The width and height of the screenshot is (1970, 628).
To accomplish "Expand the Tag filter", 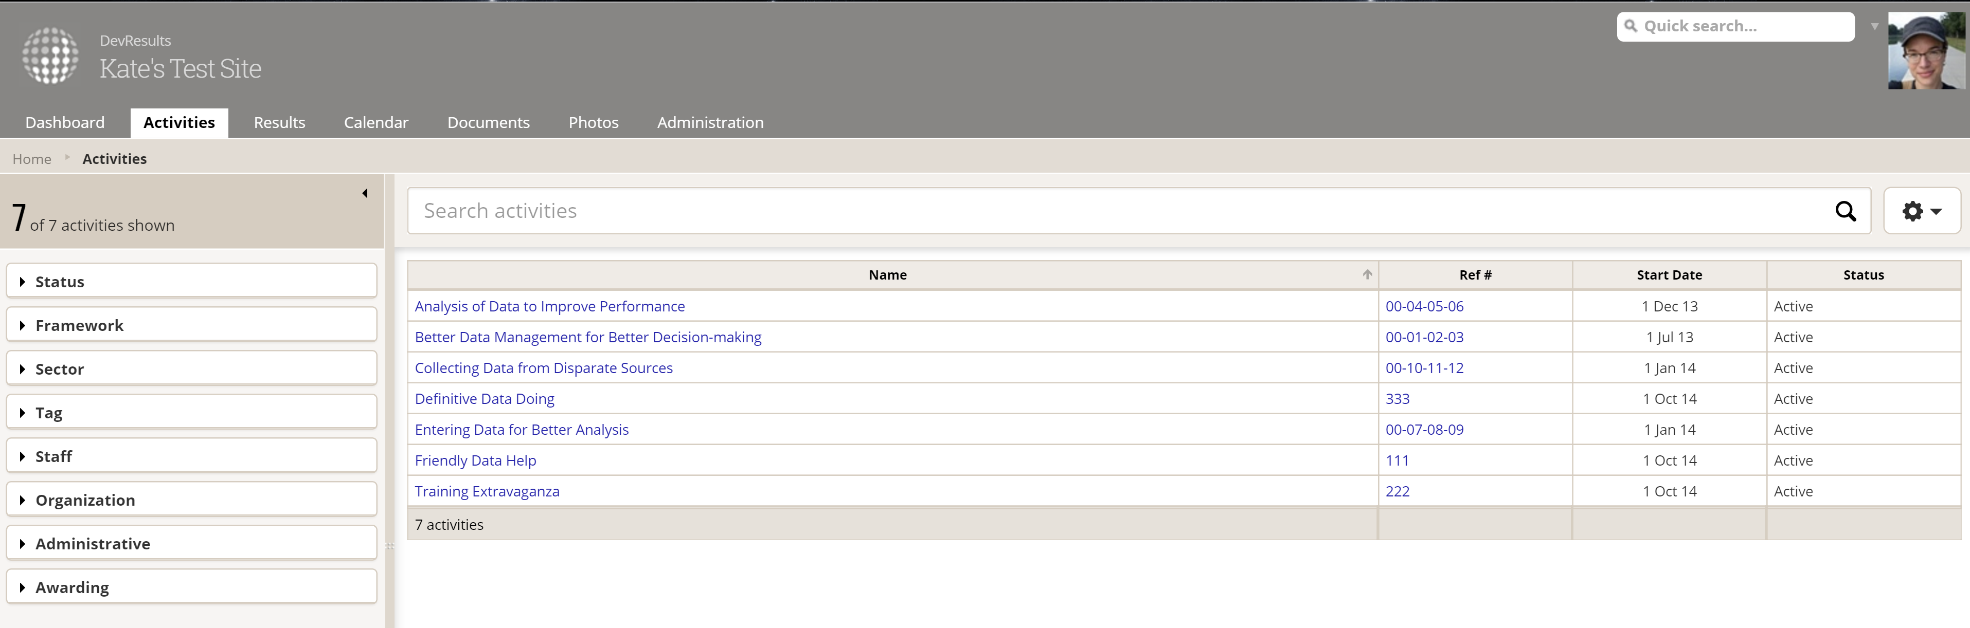I will pyautogui.click(x=191, y=412).
